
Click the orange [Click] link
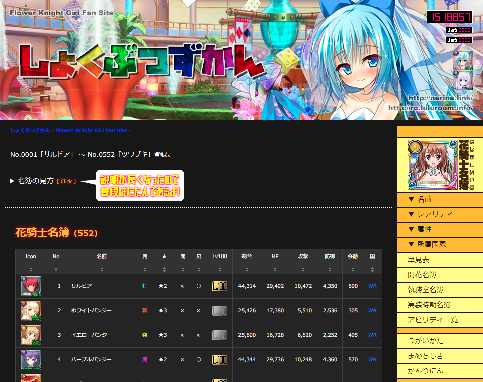coord(66,181)
